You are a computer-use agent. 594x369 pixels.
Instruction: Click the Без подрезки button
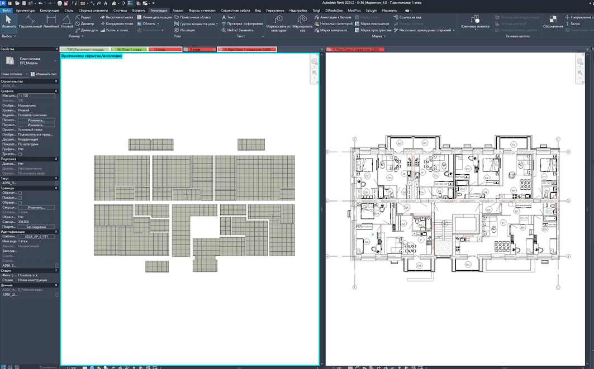pyautogui.click(x=36, y=227)
